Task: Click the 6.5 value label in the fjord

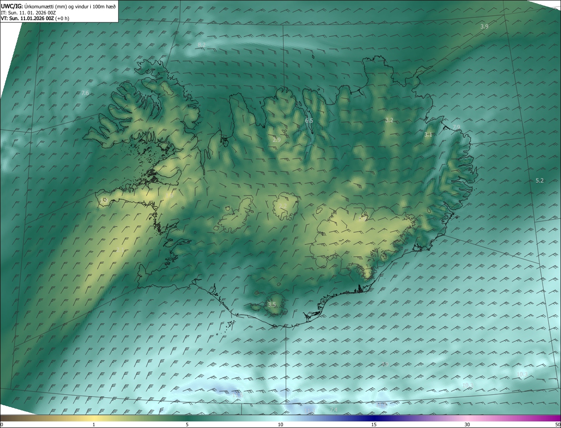Action: point(309,120)
